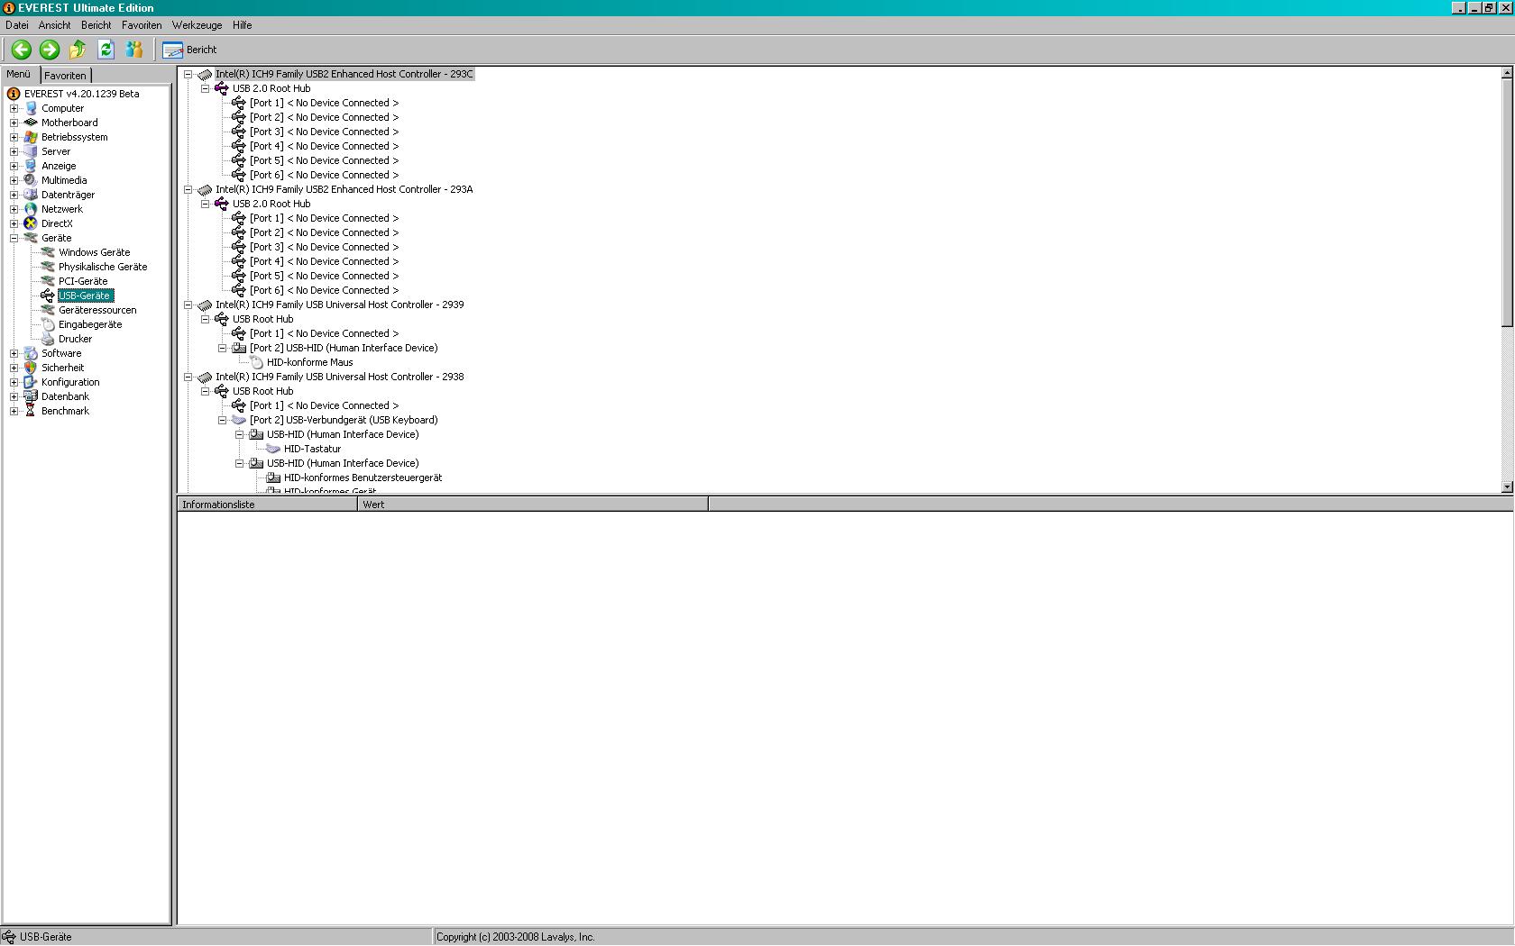Select Physikalische Geräte in the tree

pyautogui.click(x=103, y=267)
